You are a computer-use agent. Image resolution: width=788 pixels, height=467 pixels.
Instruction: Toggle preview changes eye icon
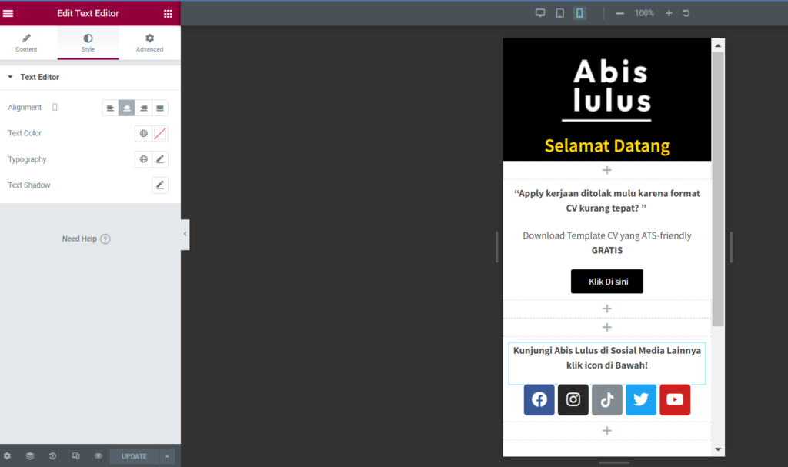pos(98,456)
